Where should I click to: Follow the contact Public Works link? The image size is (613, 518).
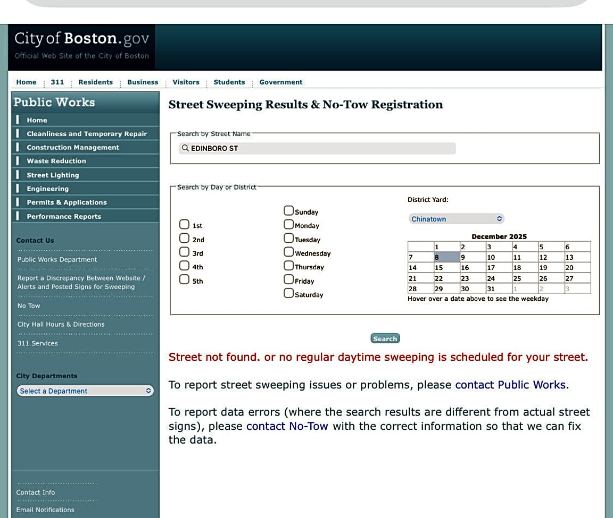point(510,385)
